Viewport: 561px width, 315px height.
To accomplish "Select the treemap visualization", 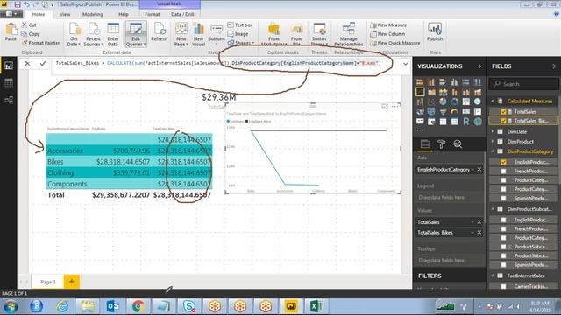I will pyautogui.click(x=465, y=101).
